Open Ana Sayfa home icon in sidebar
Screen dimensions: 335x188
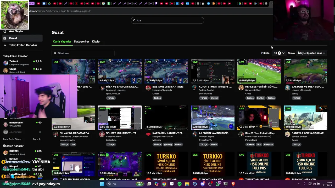(5, 31)
